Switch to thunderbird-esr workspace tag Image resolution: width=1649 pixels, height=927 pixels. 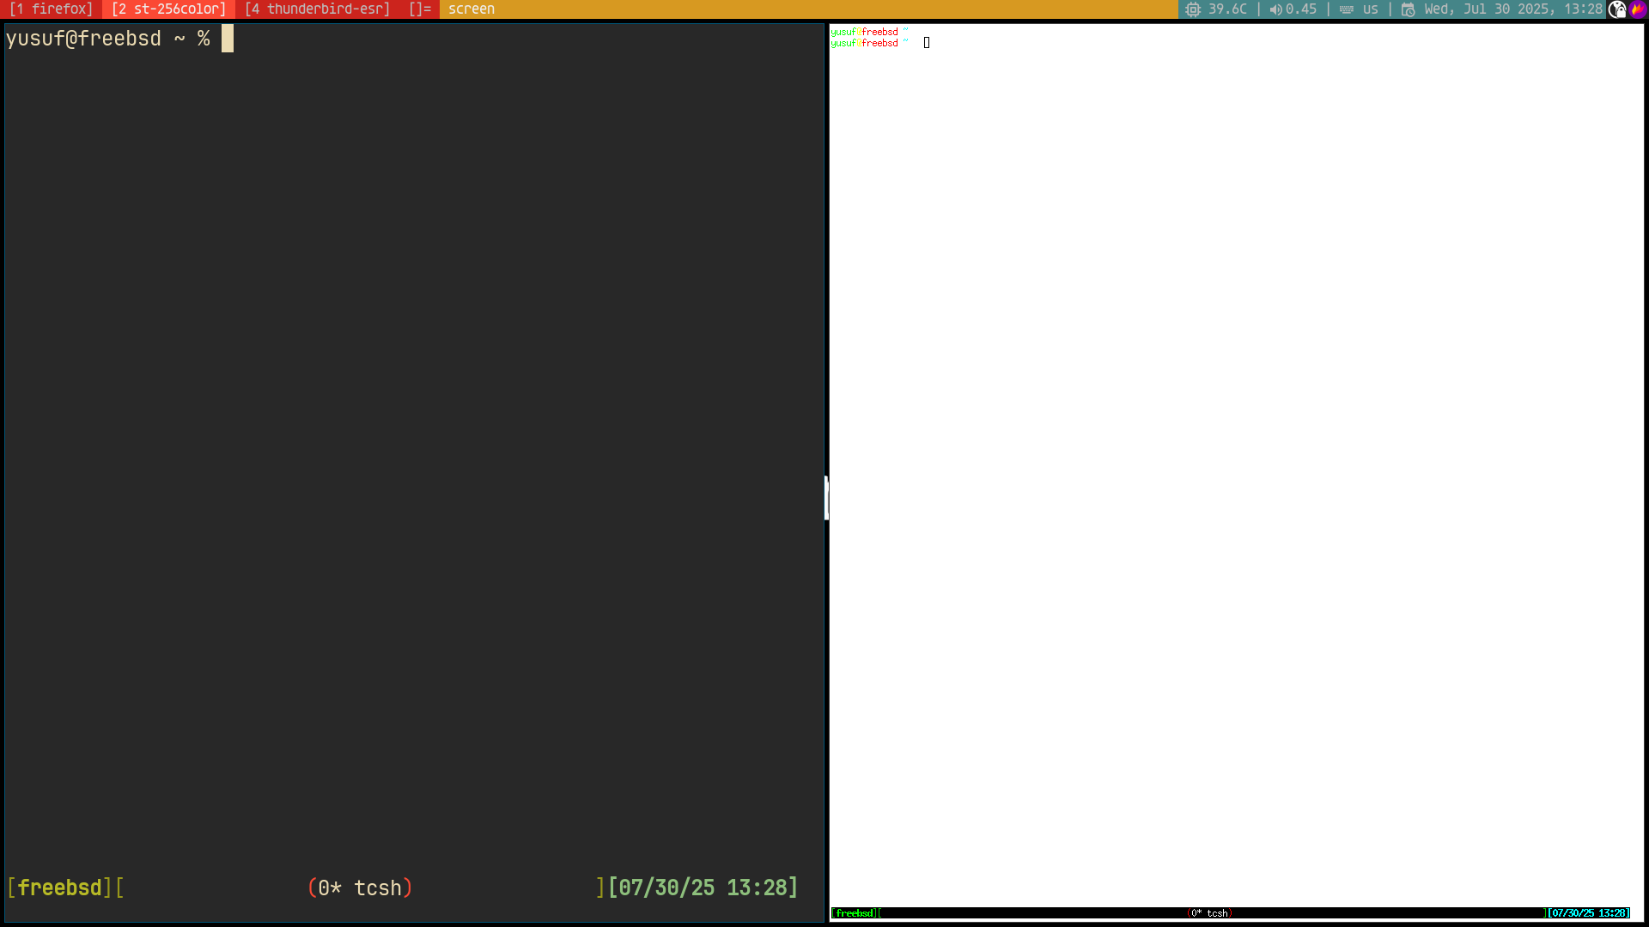coord(317,9)
